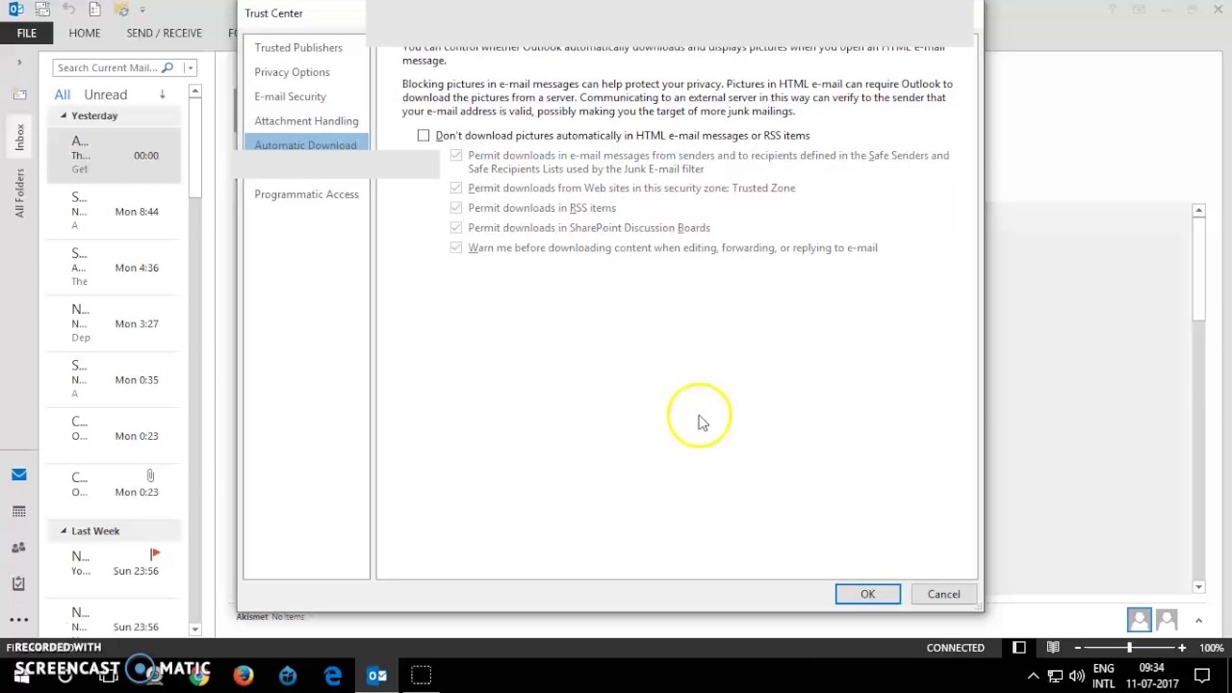Click All Folders in collapsed folder pane
Image resolution: width=1232 pixels, height=693 pixels.
[x=19, y=192]
